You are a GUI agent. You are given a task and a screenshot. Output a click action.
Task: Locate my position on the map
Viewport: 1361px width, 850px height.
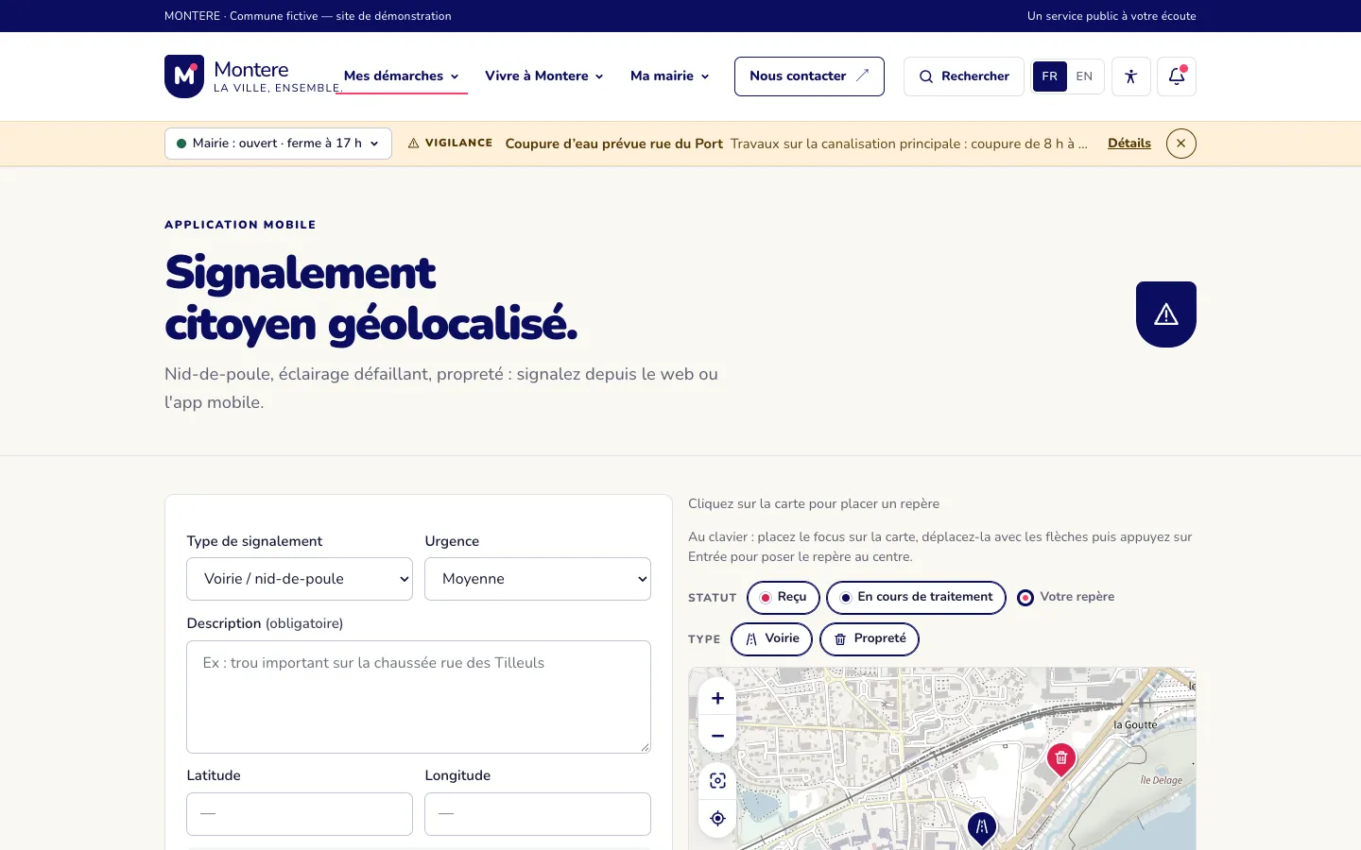point(717,818)
